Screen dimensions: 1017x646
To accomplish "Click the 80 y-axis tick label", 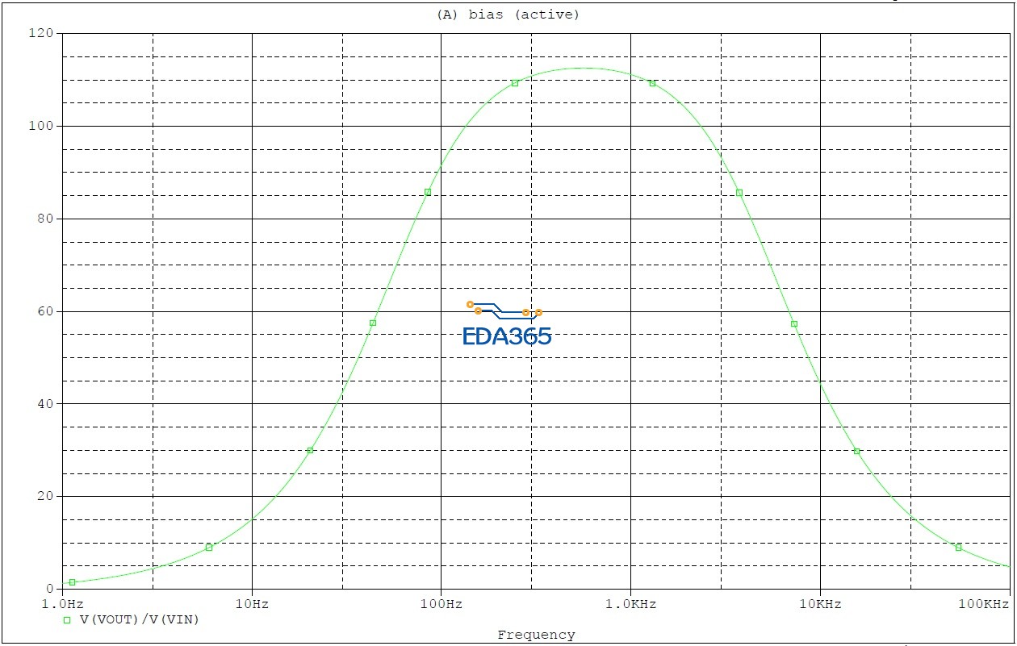I will click(x=46, y=219).
